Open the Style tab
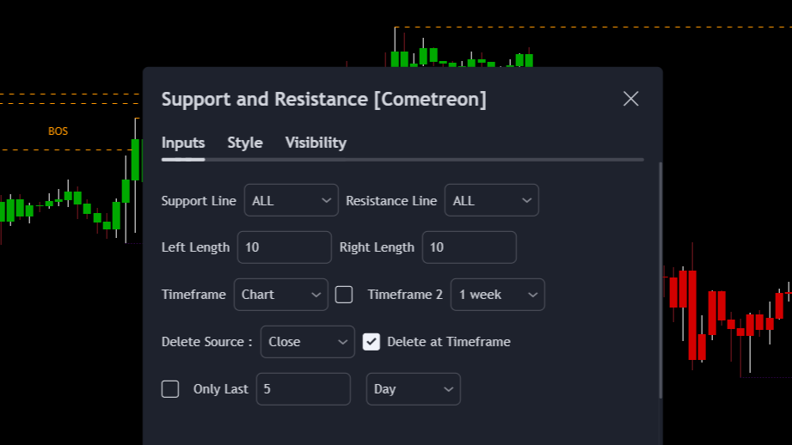 tap(245, 143)
